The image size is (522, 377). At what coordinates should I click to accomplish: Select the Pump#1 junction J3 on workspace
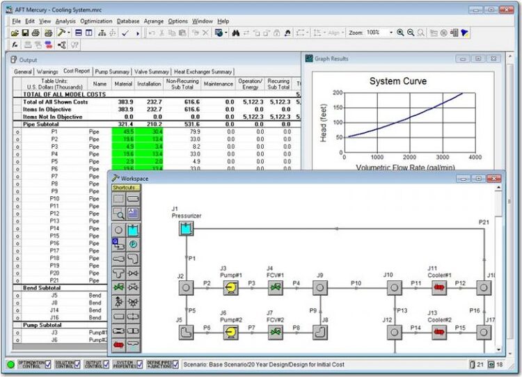(230, 286)
